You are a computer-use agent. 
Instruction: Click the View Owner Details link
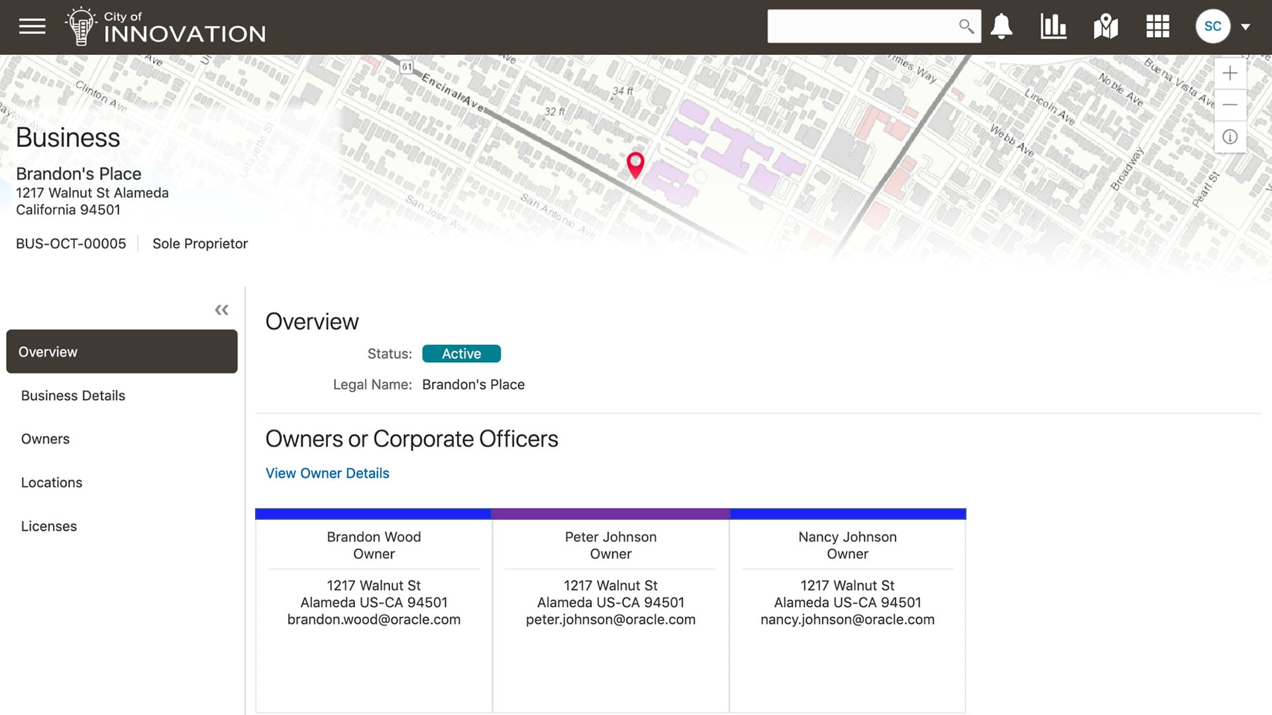[327, 473]
